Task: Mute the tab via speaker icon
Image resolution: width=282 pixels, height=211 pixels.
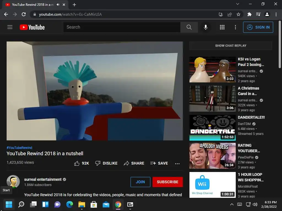Action: point(58,5)
